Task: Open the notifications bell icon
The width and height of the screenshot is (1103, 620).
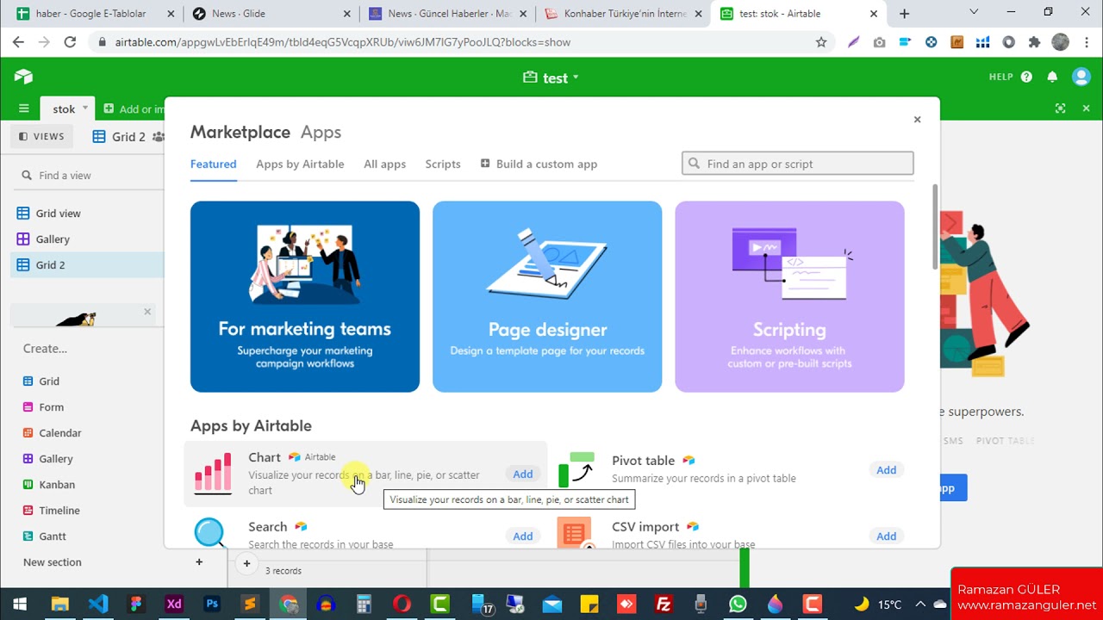Action: coord(1052,77)
